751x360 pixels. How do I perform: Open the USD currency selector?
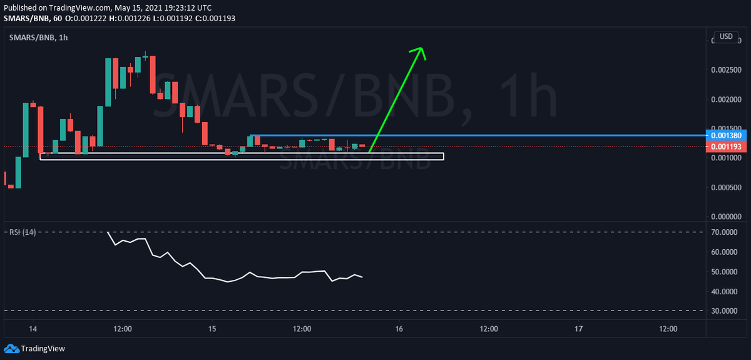[x=726, y=37]
